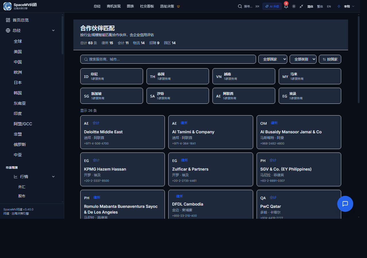Click the magnifier icon in the provider search box
Image resolution: width=367 pixels, height=258 pixels.
tap(86, 59)
